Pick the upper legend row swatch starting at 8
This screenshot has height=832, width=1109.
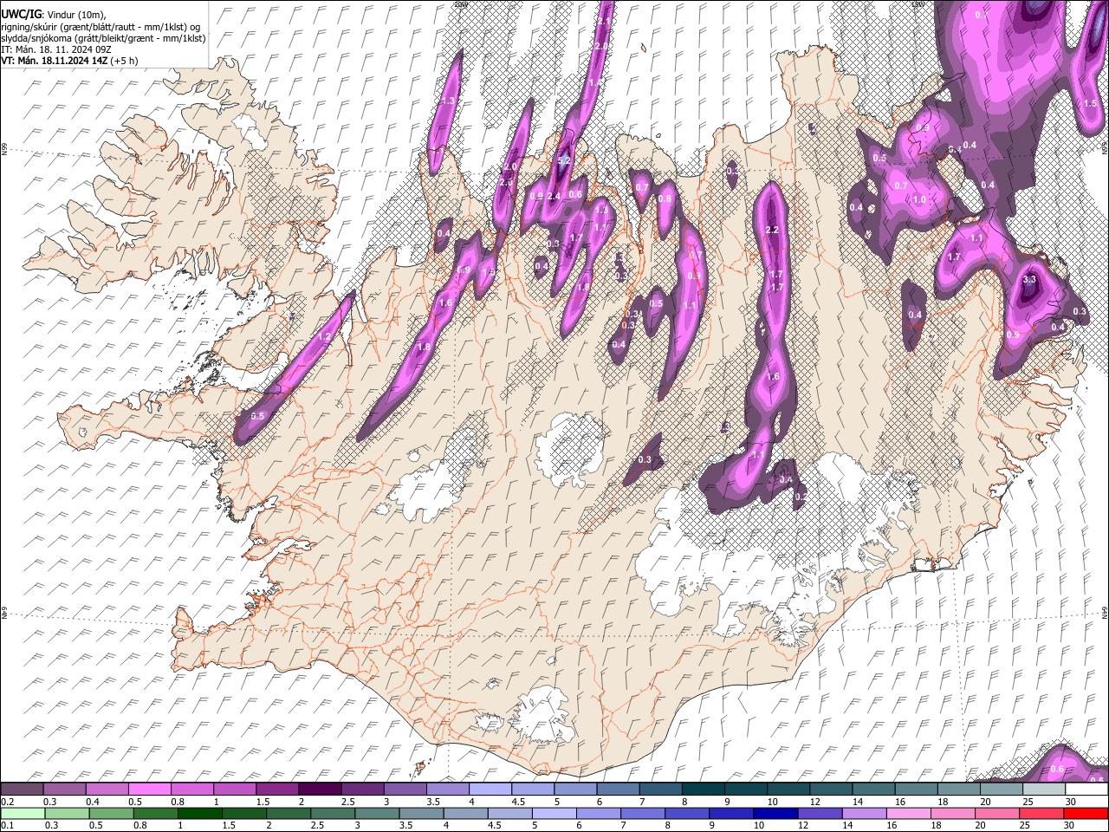(703, 789)
